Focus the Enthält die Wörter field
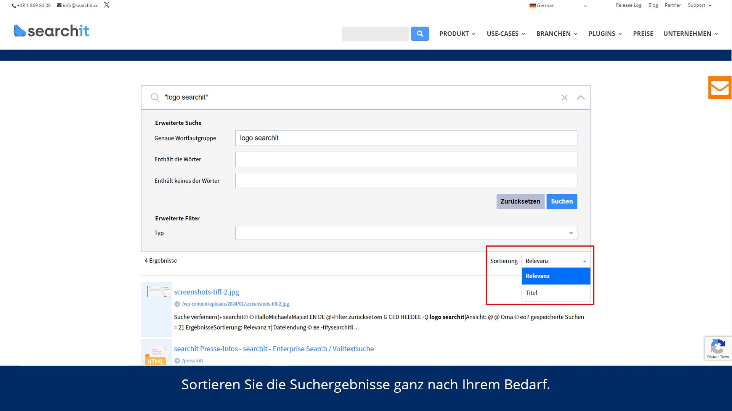Screen dimensions: 732x411 pyautogui.click(x=406, y=159)
